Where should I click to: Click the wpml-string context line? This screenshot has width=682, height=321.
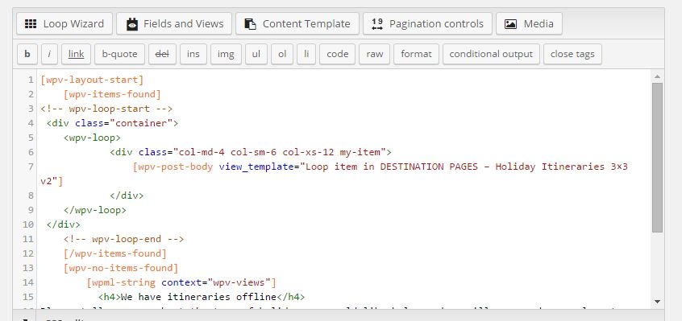[x=181, y=282]
